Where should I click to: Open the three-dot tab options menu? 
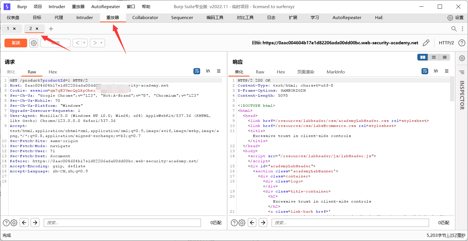[462, 29]
